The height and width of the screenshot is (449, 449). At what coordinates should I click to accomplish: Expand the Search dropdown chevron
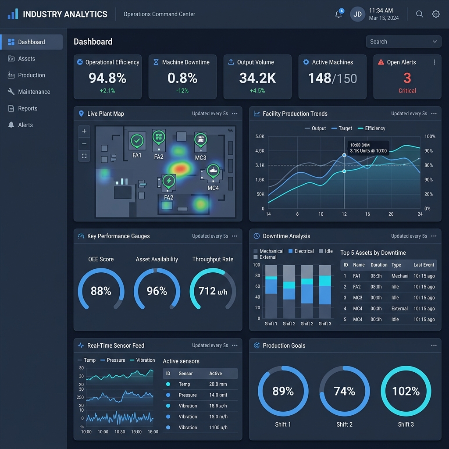(x=435, y=42)
